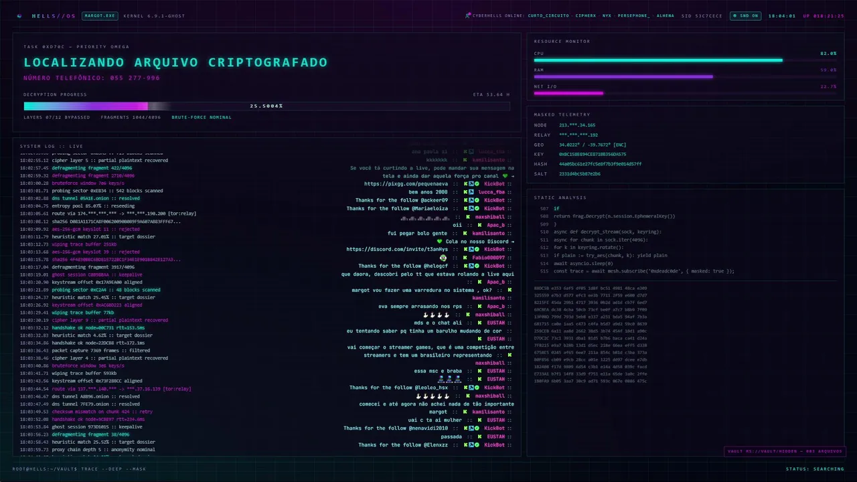The height and width of the screenshot is (482, 857).
Task: Click the GEO coordinates value
Action: [x=592, y=145]
